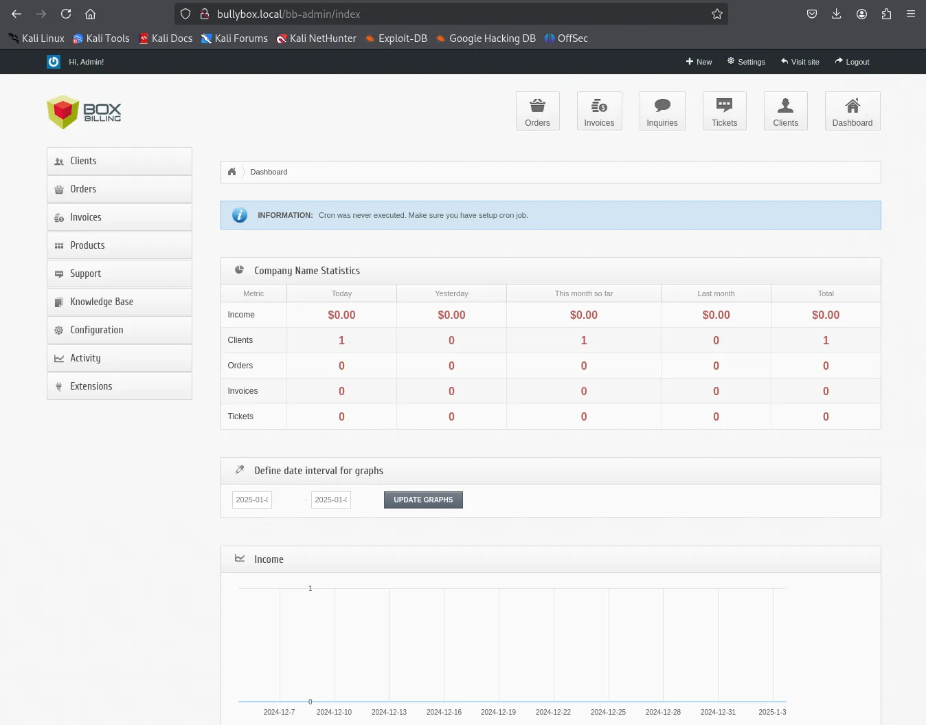Expand the Products sidebar section

pos(119,245)
